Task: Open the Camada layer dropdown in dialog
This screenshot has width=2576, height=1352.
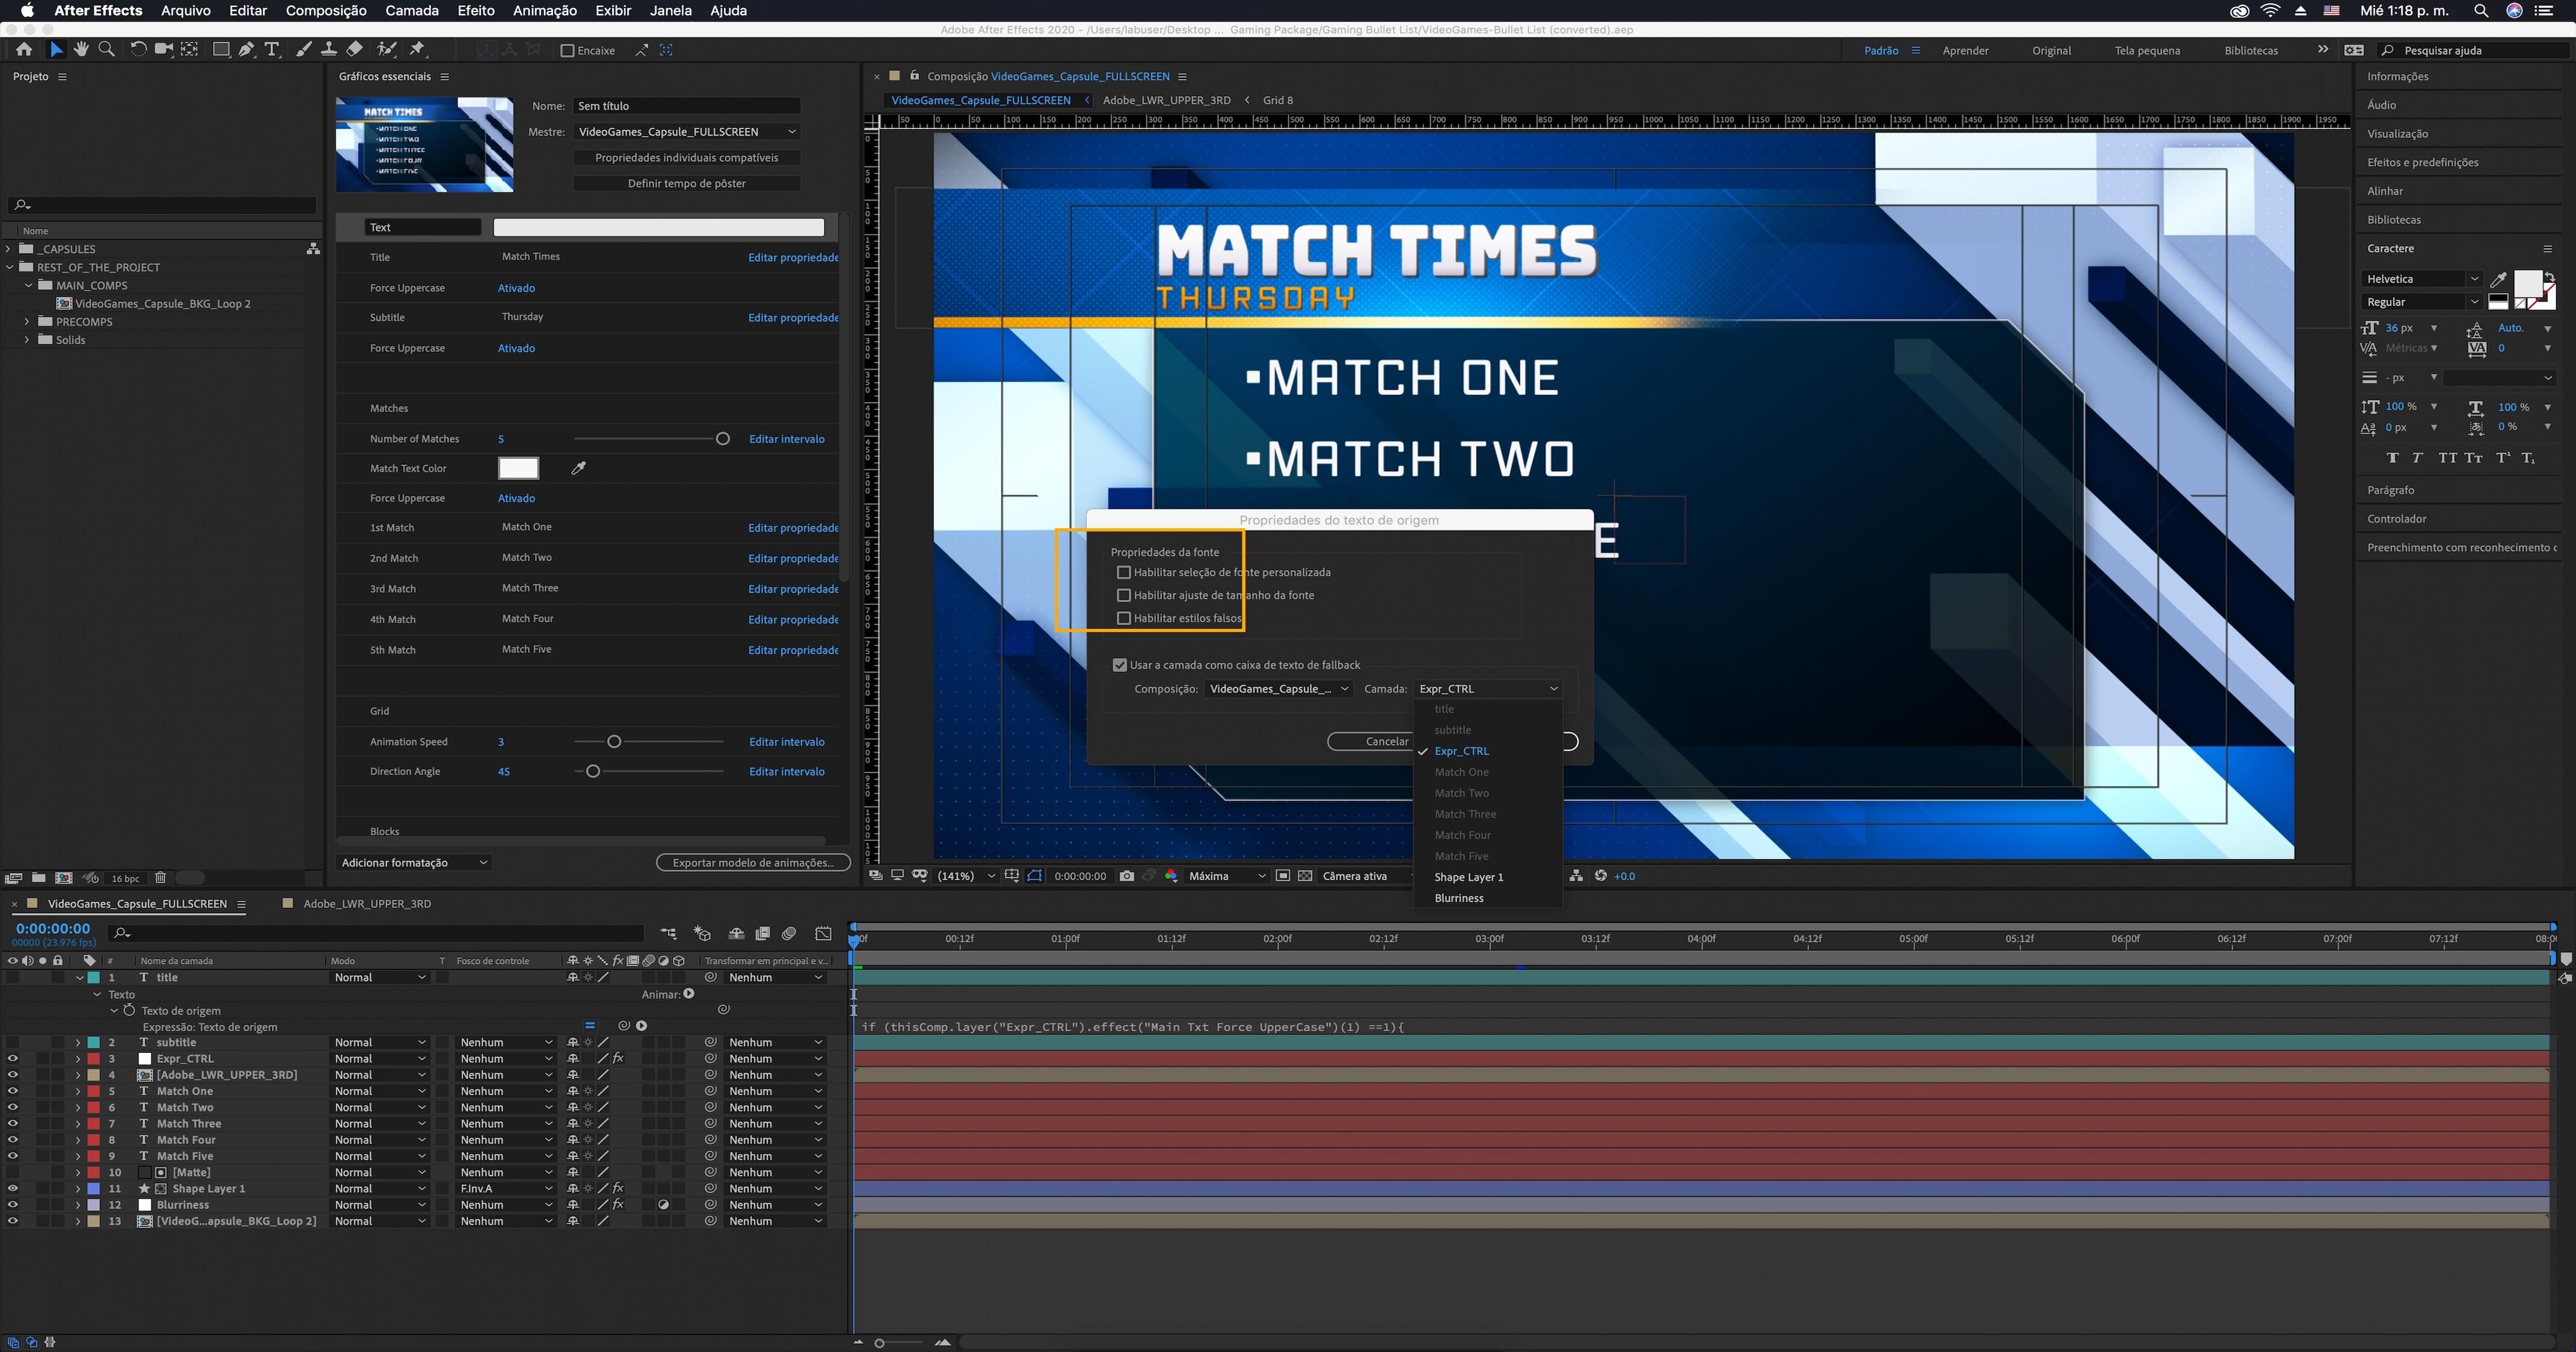Action: click(x=1487, y=689)
